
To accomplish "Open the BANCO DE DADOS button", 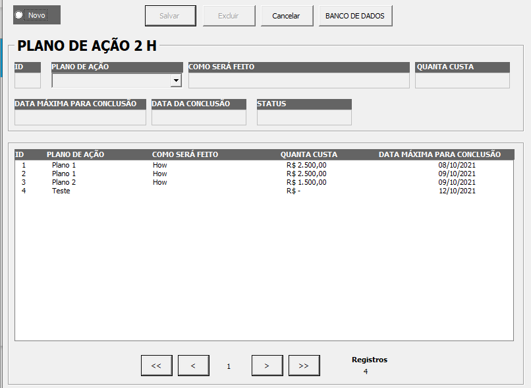I will point(355,16).
